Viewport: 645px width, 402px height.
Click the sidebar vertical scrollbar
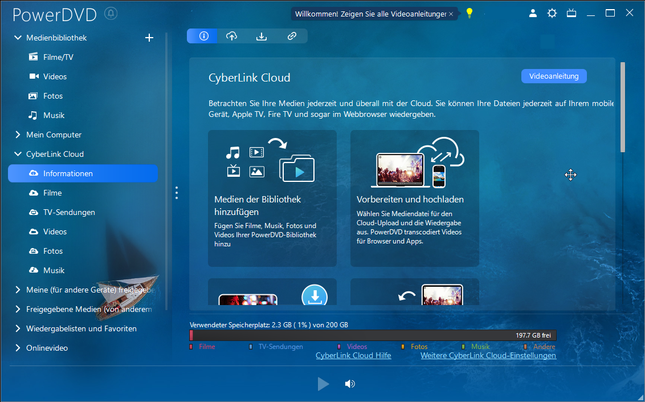[x=166, y=170]
